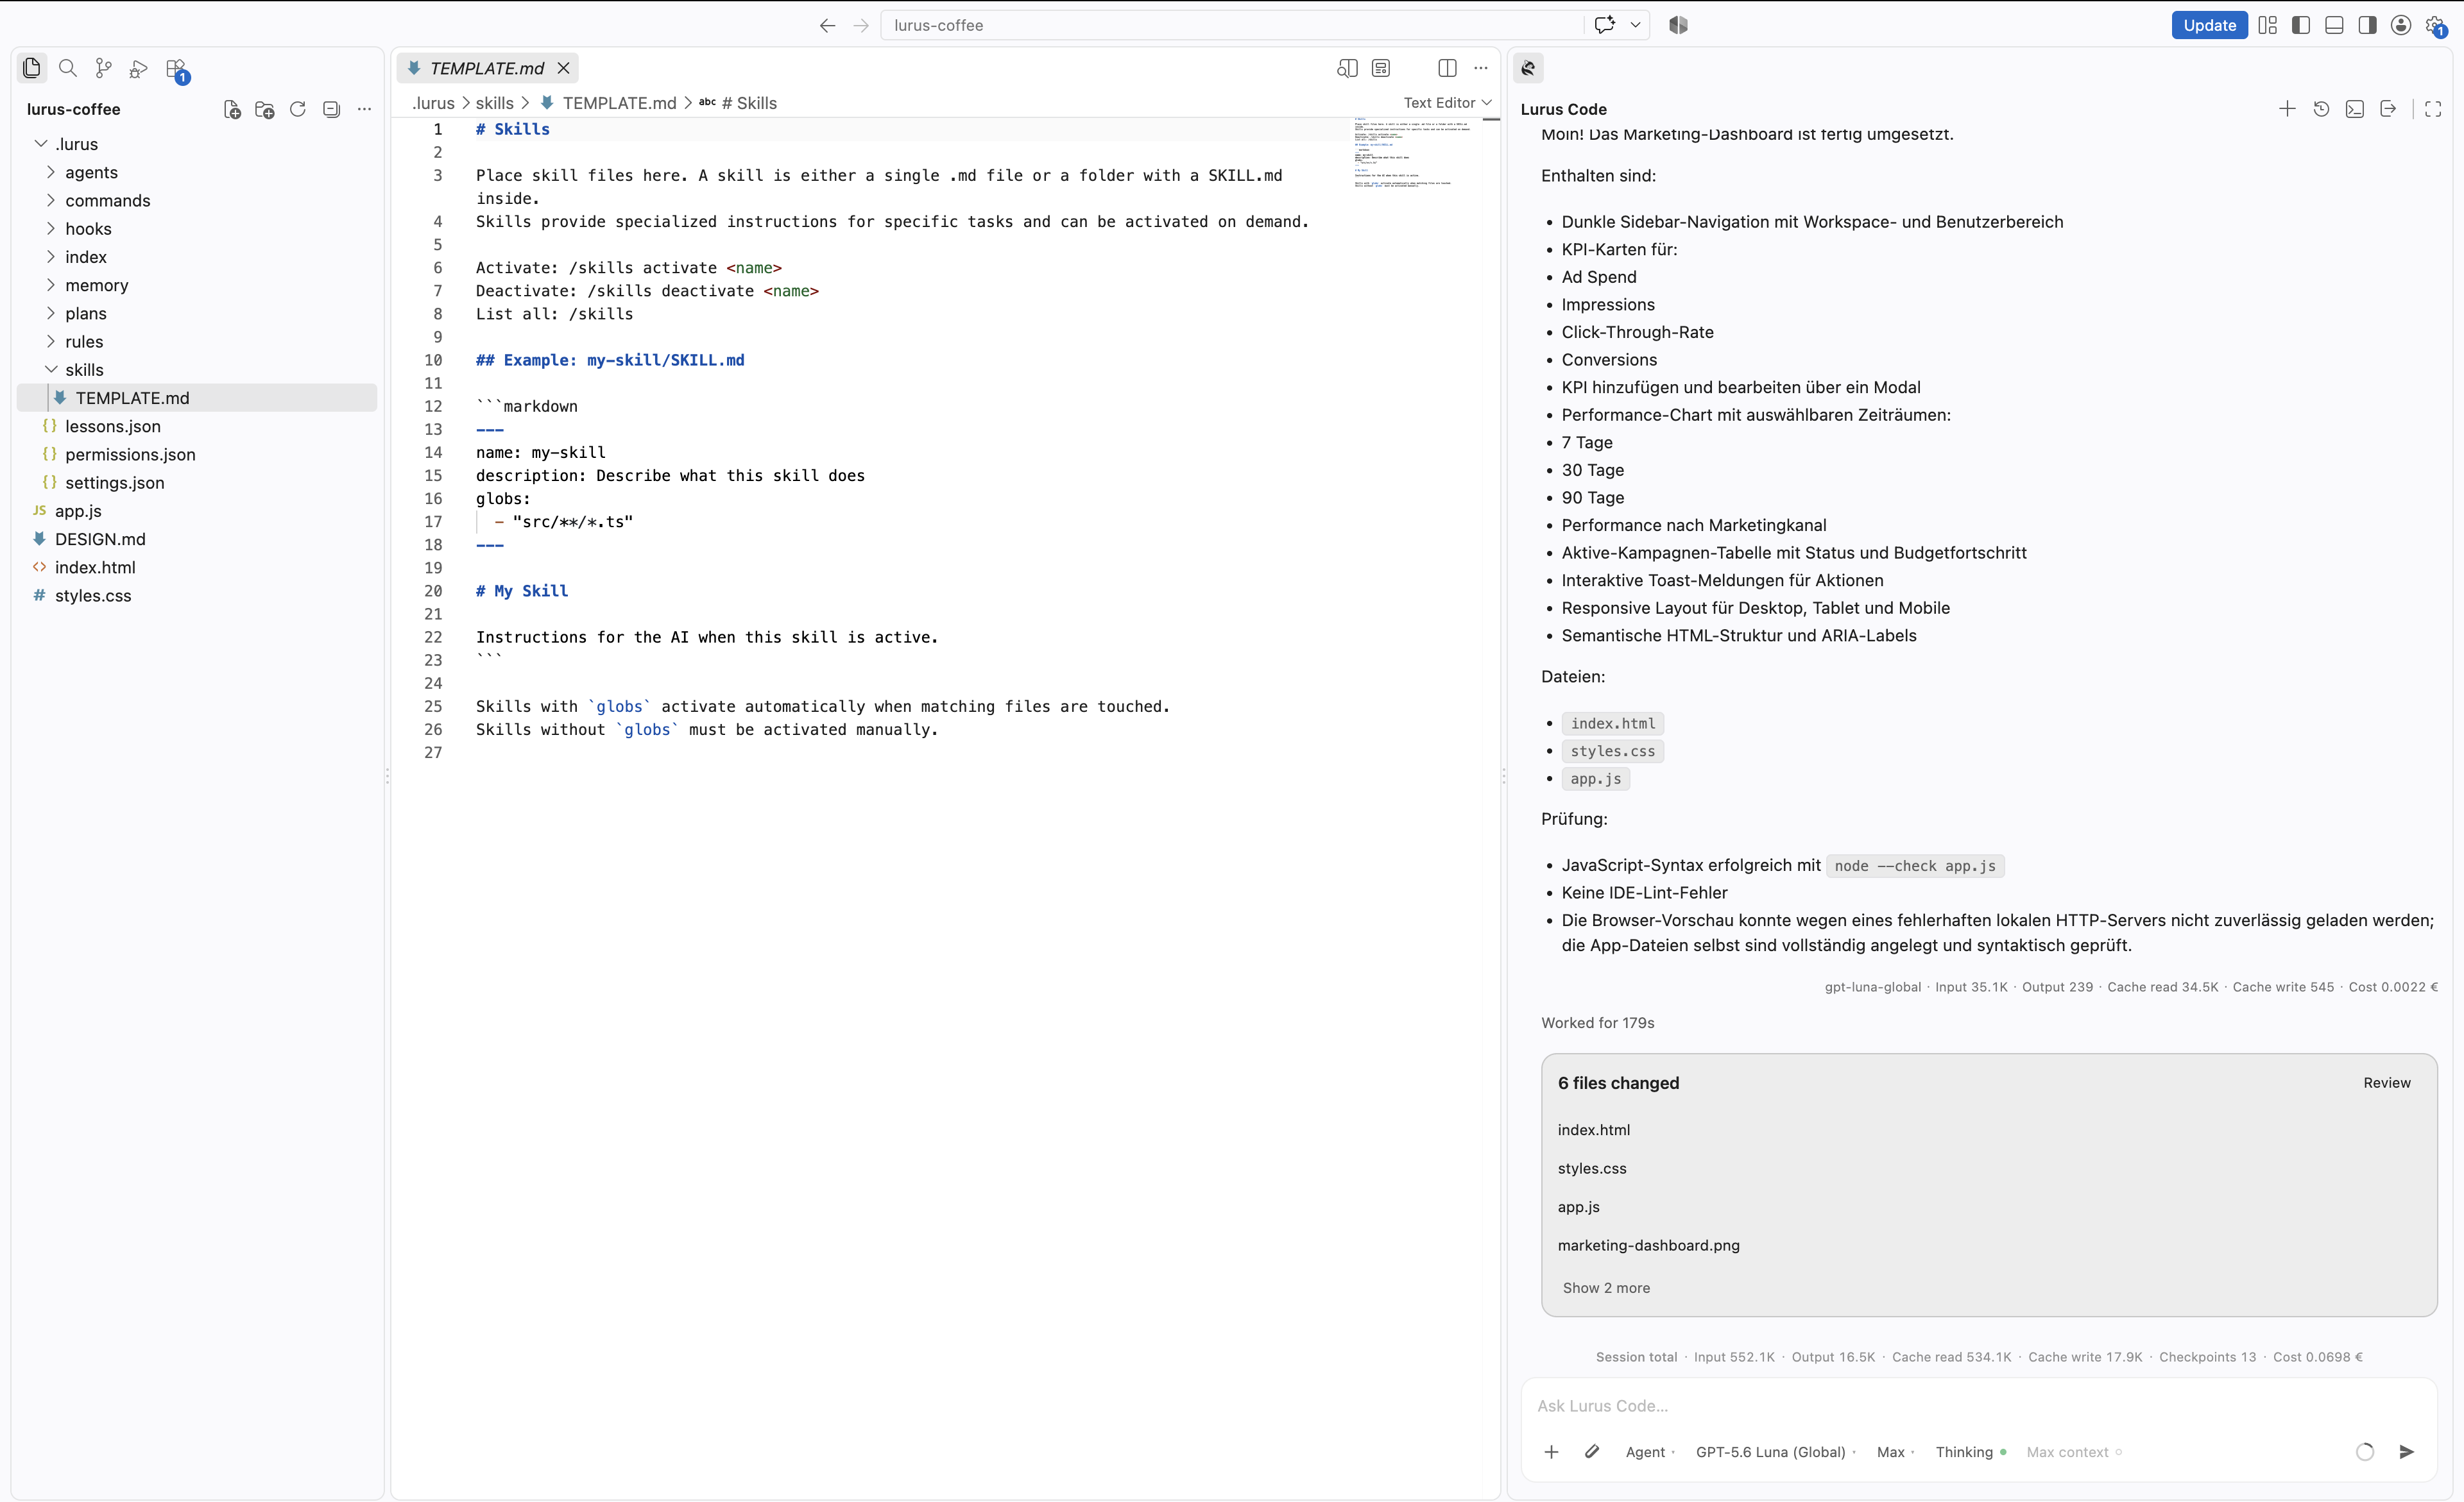The width and height of the screenshot is (2464, 1502).
Task: Open editor more actions menu
Action: (x=1481, y=68)
